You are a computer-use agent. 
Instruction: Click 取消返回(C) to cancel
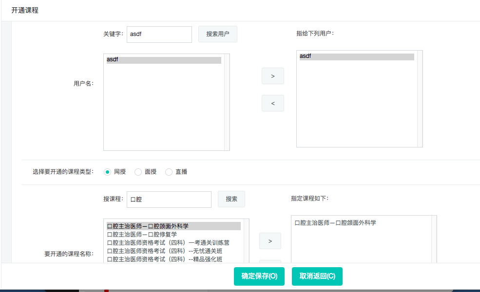pos(317,276)
